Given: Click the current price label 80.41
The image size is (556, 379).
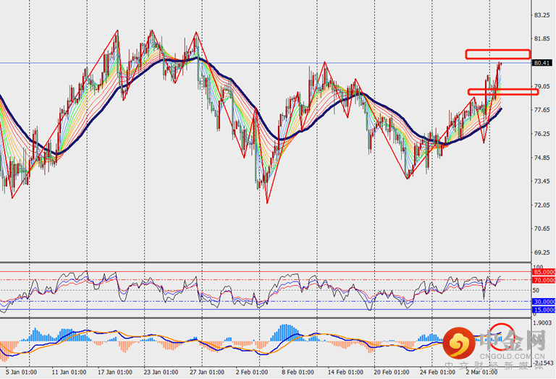Looking at the screenshot, I should tap(542, 63).
